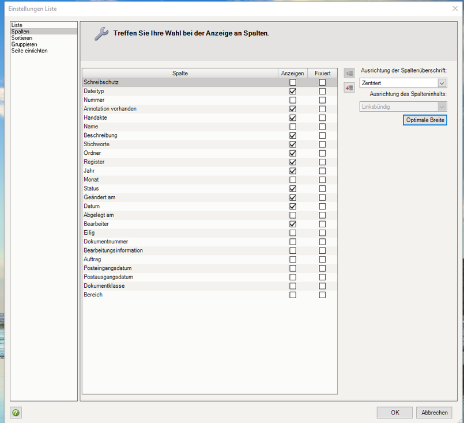This screenshot has width=464, height=423.
Task: Check Fixiert for Dokumentklasse
Action: (x=322, y=286)
